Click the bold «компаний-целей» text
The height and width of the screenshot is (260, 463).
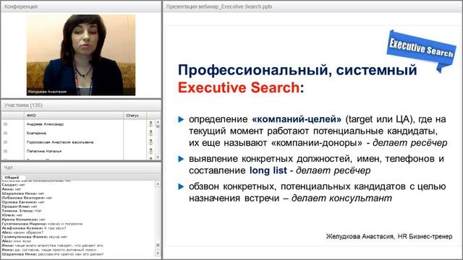(x=297, y=119)
